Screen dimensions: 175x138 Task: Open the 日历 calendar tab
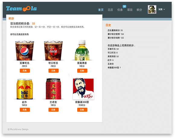point(110,10)
